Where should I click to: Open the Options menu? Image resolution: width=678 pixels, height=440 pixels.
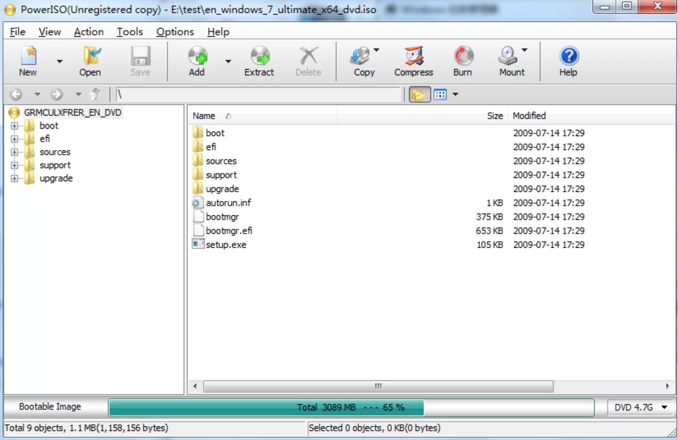coord(175,32)
